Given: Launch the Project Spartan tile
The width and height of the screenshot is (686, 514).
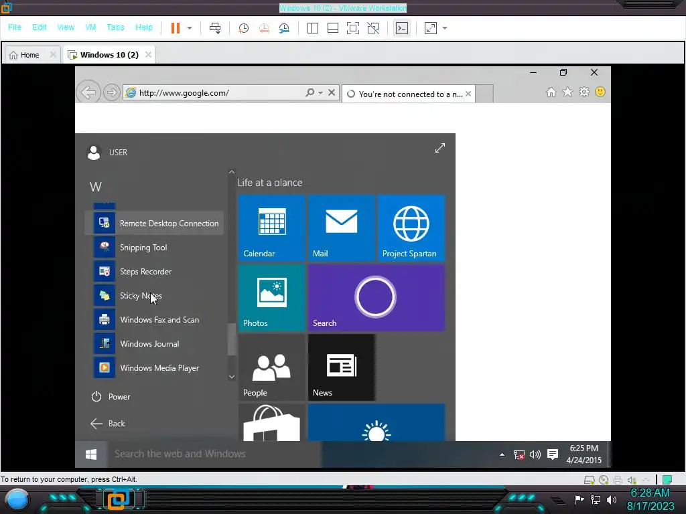Looking at the screenshot, I should coord(411,228).
